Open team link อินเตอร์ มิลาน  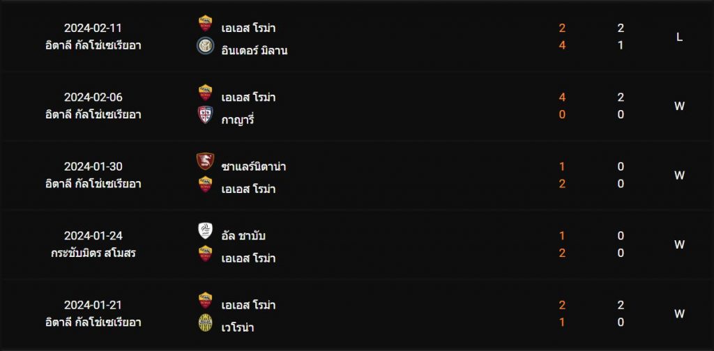[254, 50]
